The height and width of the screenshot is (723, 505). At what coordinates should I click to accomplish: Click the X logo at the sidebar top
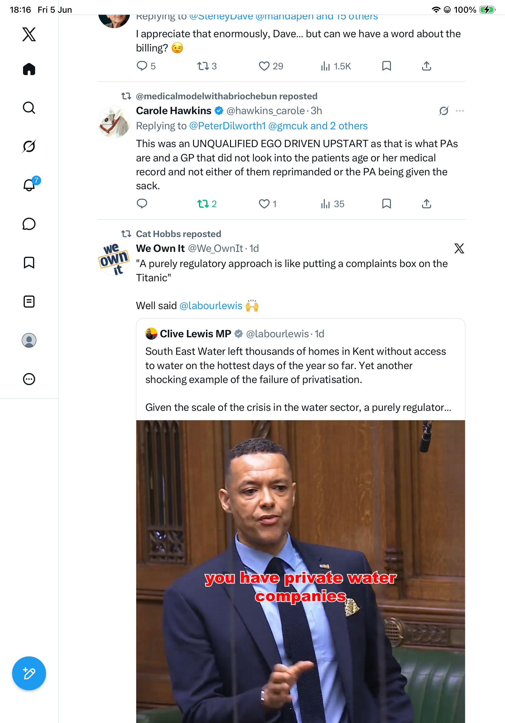(x=29, y=34)
